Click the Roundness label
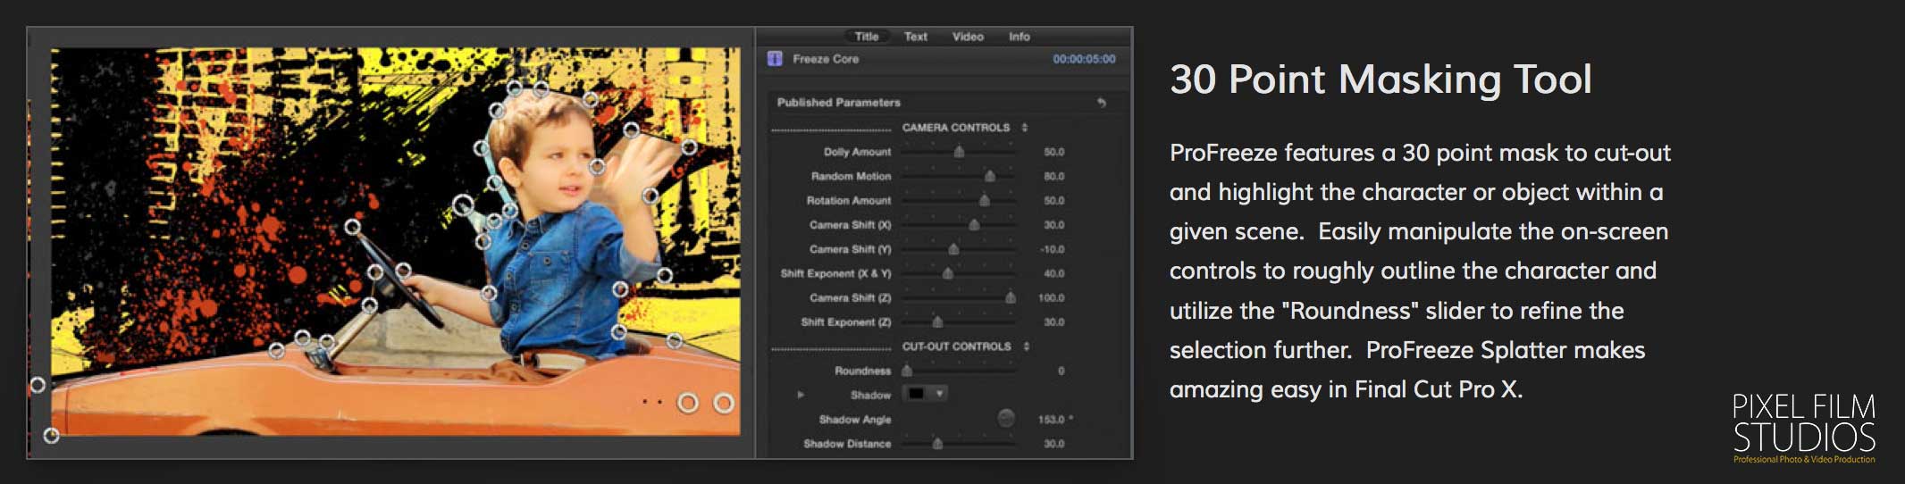This screenshot has width=1905, height=484. pos(862,371)
